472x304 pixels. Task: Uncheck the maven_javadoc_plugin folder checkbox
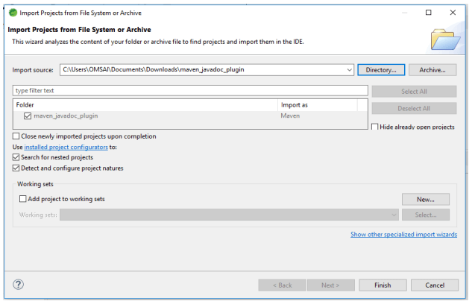coord(28,116)
